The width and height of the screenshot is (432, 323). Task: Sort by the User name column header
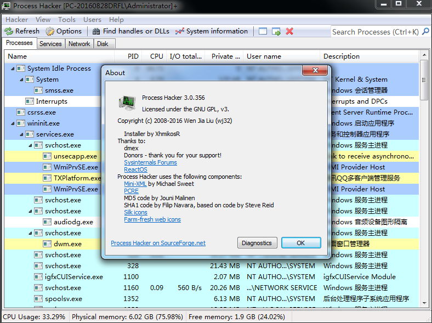(x=282, y=56)
